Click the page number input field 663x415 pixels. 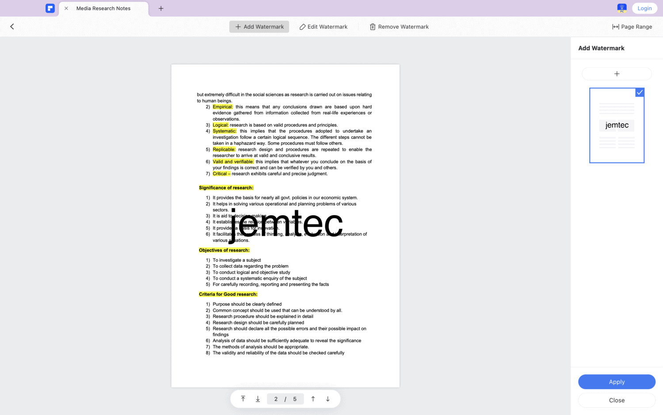[285, 399]
